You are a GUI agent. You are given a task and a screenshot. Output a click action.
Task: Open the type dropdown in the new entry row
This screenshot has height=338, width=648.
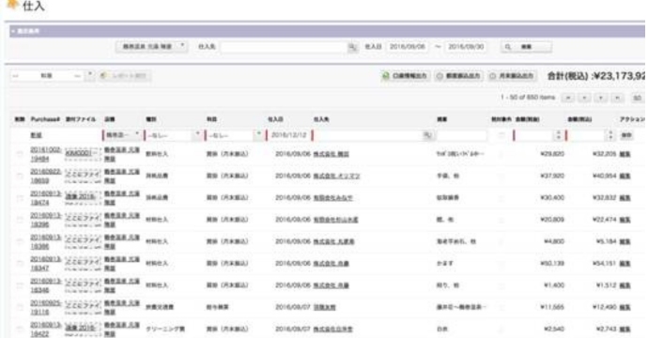click(x=174, y=135)
